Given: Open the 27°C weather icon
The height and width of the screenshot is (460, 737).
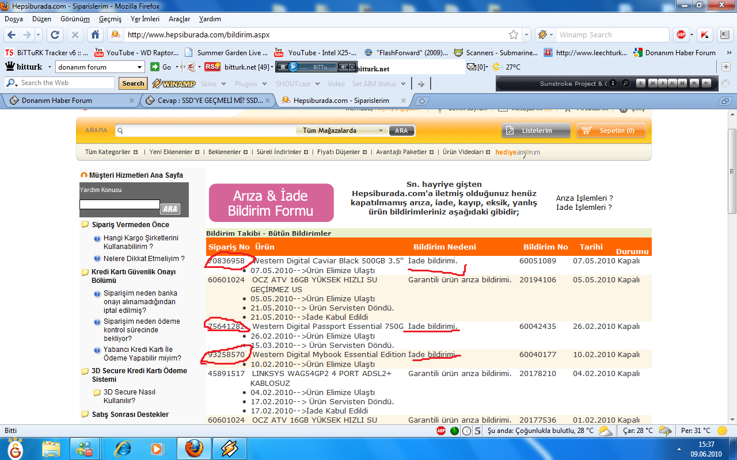Looking at the screenshot, I should [x=497, y=67].
